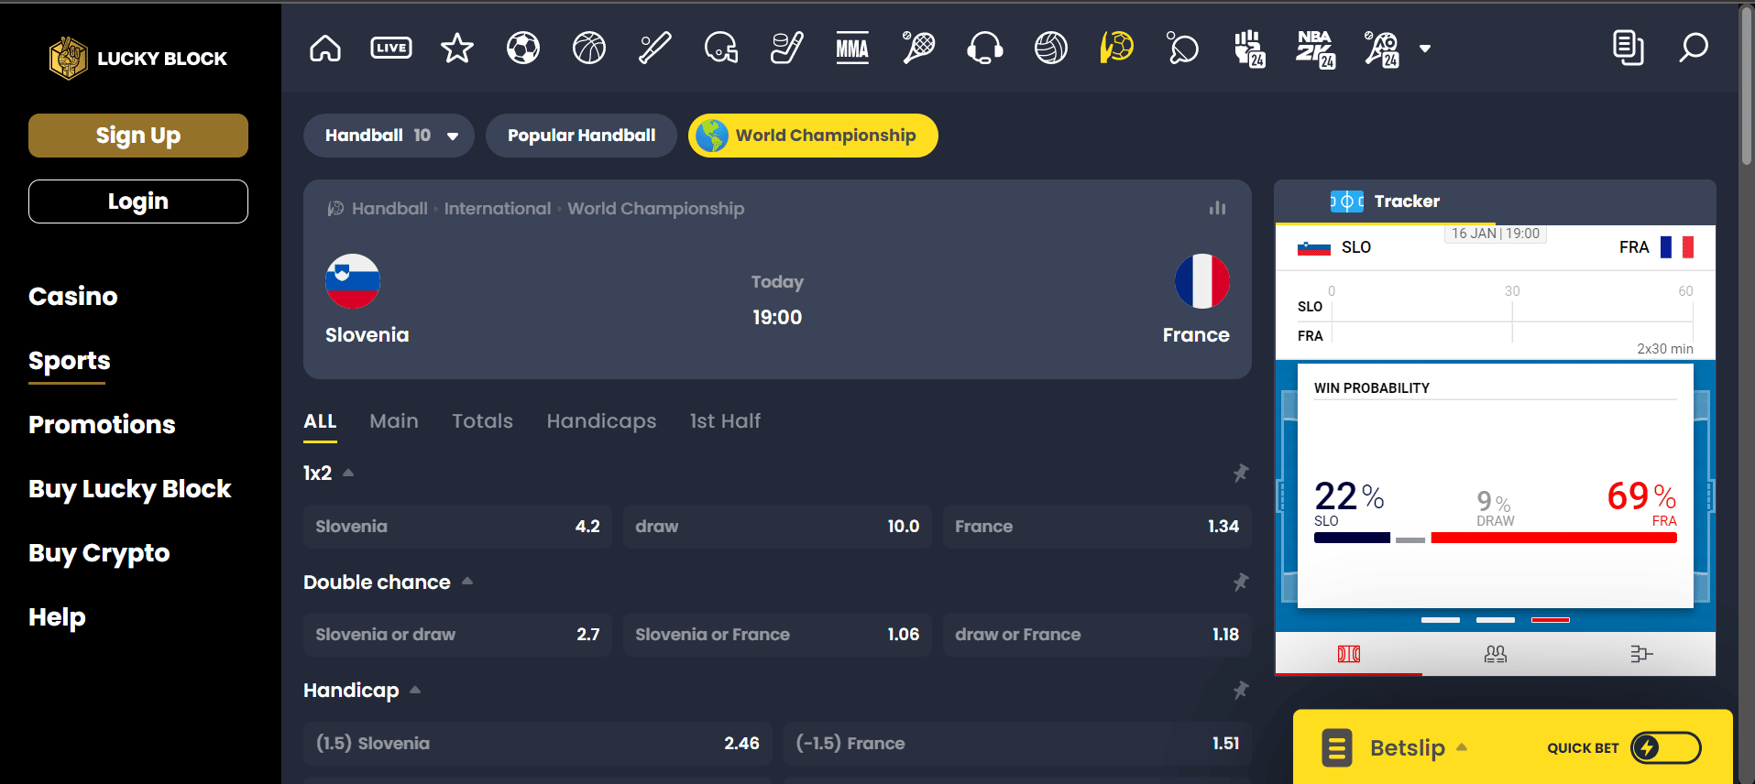Select the ice hockey stick icon
The height and width of the screenshot is (784, 1755).
[787, 48]
